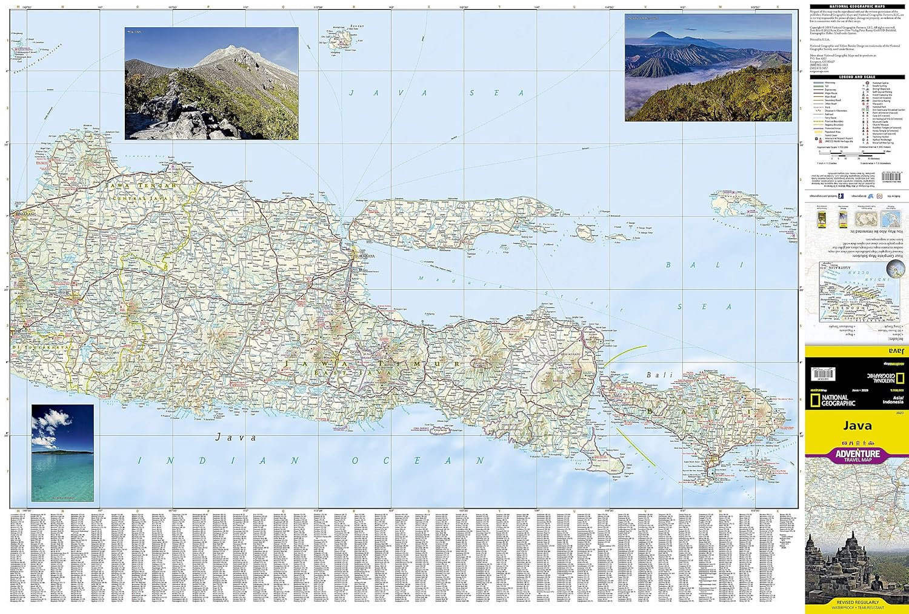Toggle the Protected Areas legend swatch
909x614 pixels.
(819, 128)
